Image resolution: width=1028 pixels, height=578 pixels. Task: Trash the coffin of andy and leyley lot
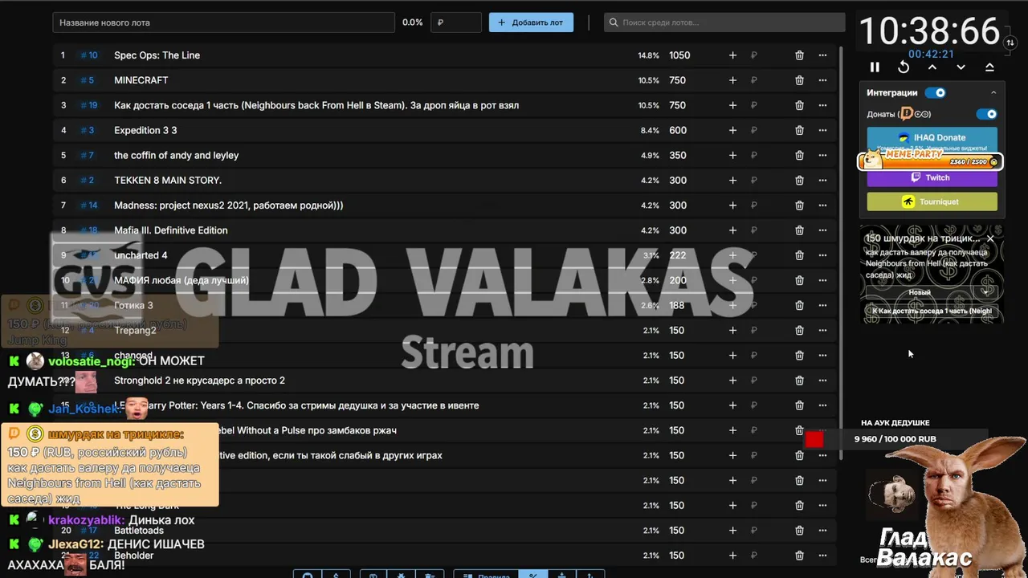point(799,155)
